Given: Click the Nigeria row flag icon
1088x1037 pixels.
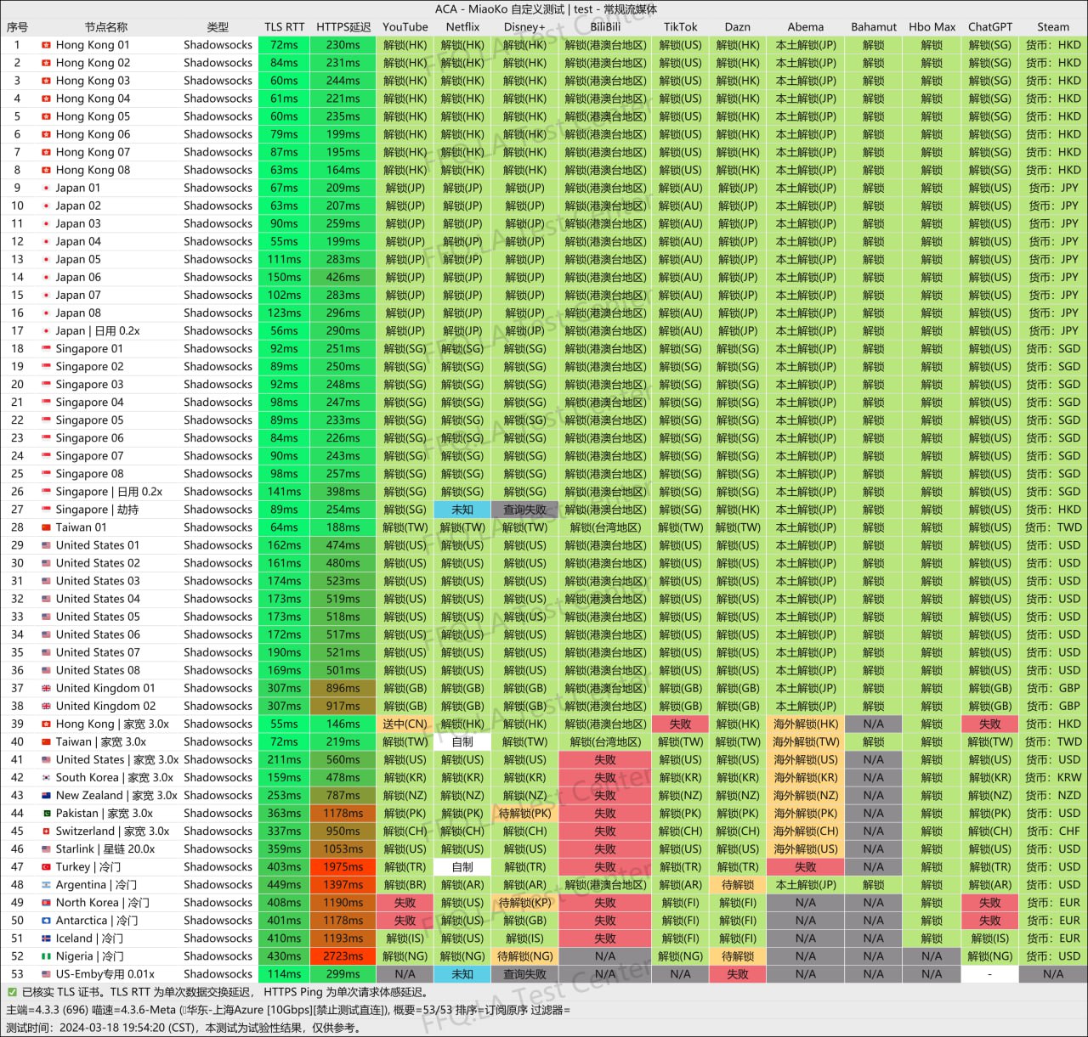Looking at the screenshot, I should pyautogui.click(x=46, y=956).
